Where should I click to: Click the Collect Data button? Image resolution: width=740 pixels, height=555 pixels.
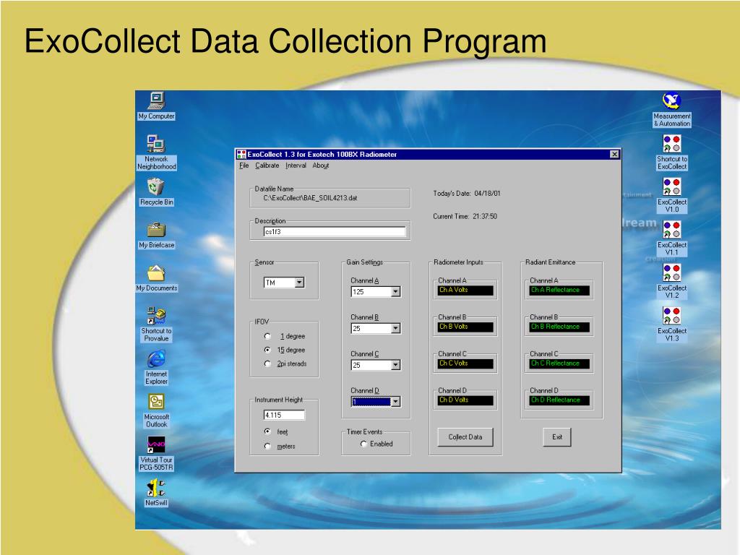pos(465,437)
